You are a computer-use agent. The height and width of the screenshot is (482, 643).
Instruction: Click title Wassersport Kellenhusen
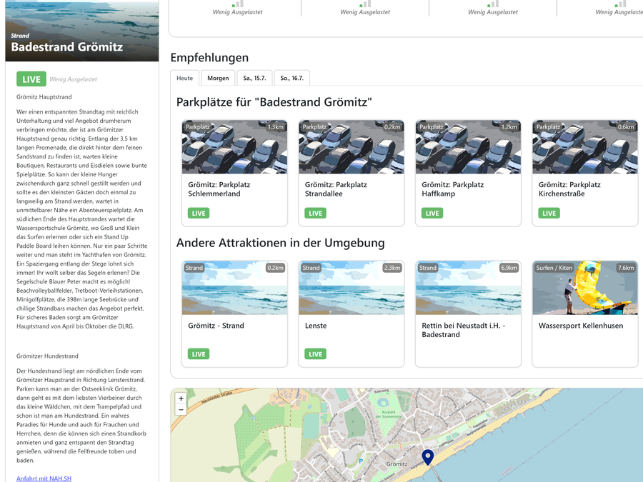(581, 326)
